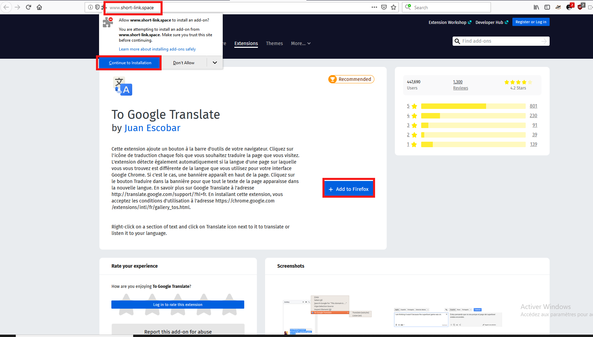Show sidebars toolbar icon

click(547, 7)
